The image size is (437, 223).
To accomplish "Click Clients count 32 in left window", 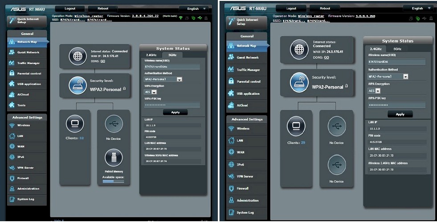I will 82,138.
